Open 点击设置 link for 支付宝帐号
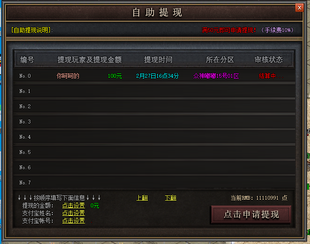Screen dimensions: 310x244 pyautogui.click(x=74, y=221)
